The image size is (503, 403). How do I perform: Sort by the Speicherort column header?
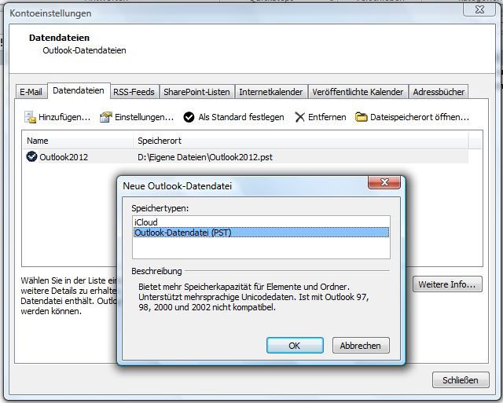pyautogui.click(x=300, y=141)
